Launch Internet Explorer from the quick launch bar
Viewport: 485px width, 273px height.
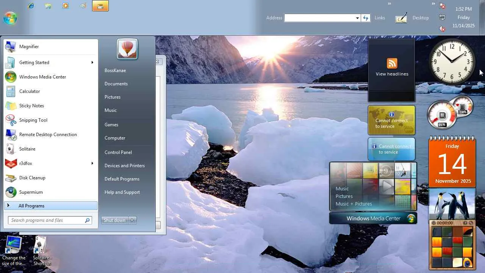[31, 6]
